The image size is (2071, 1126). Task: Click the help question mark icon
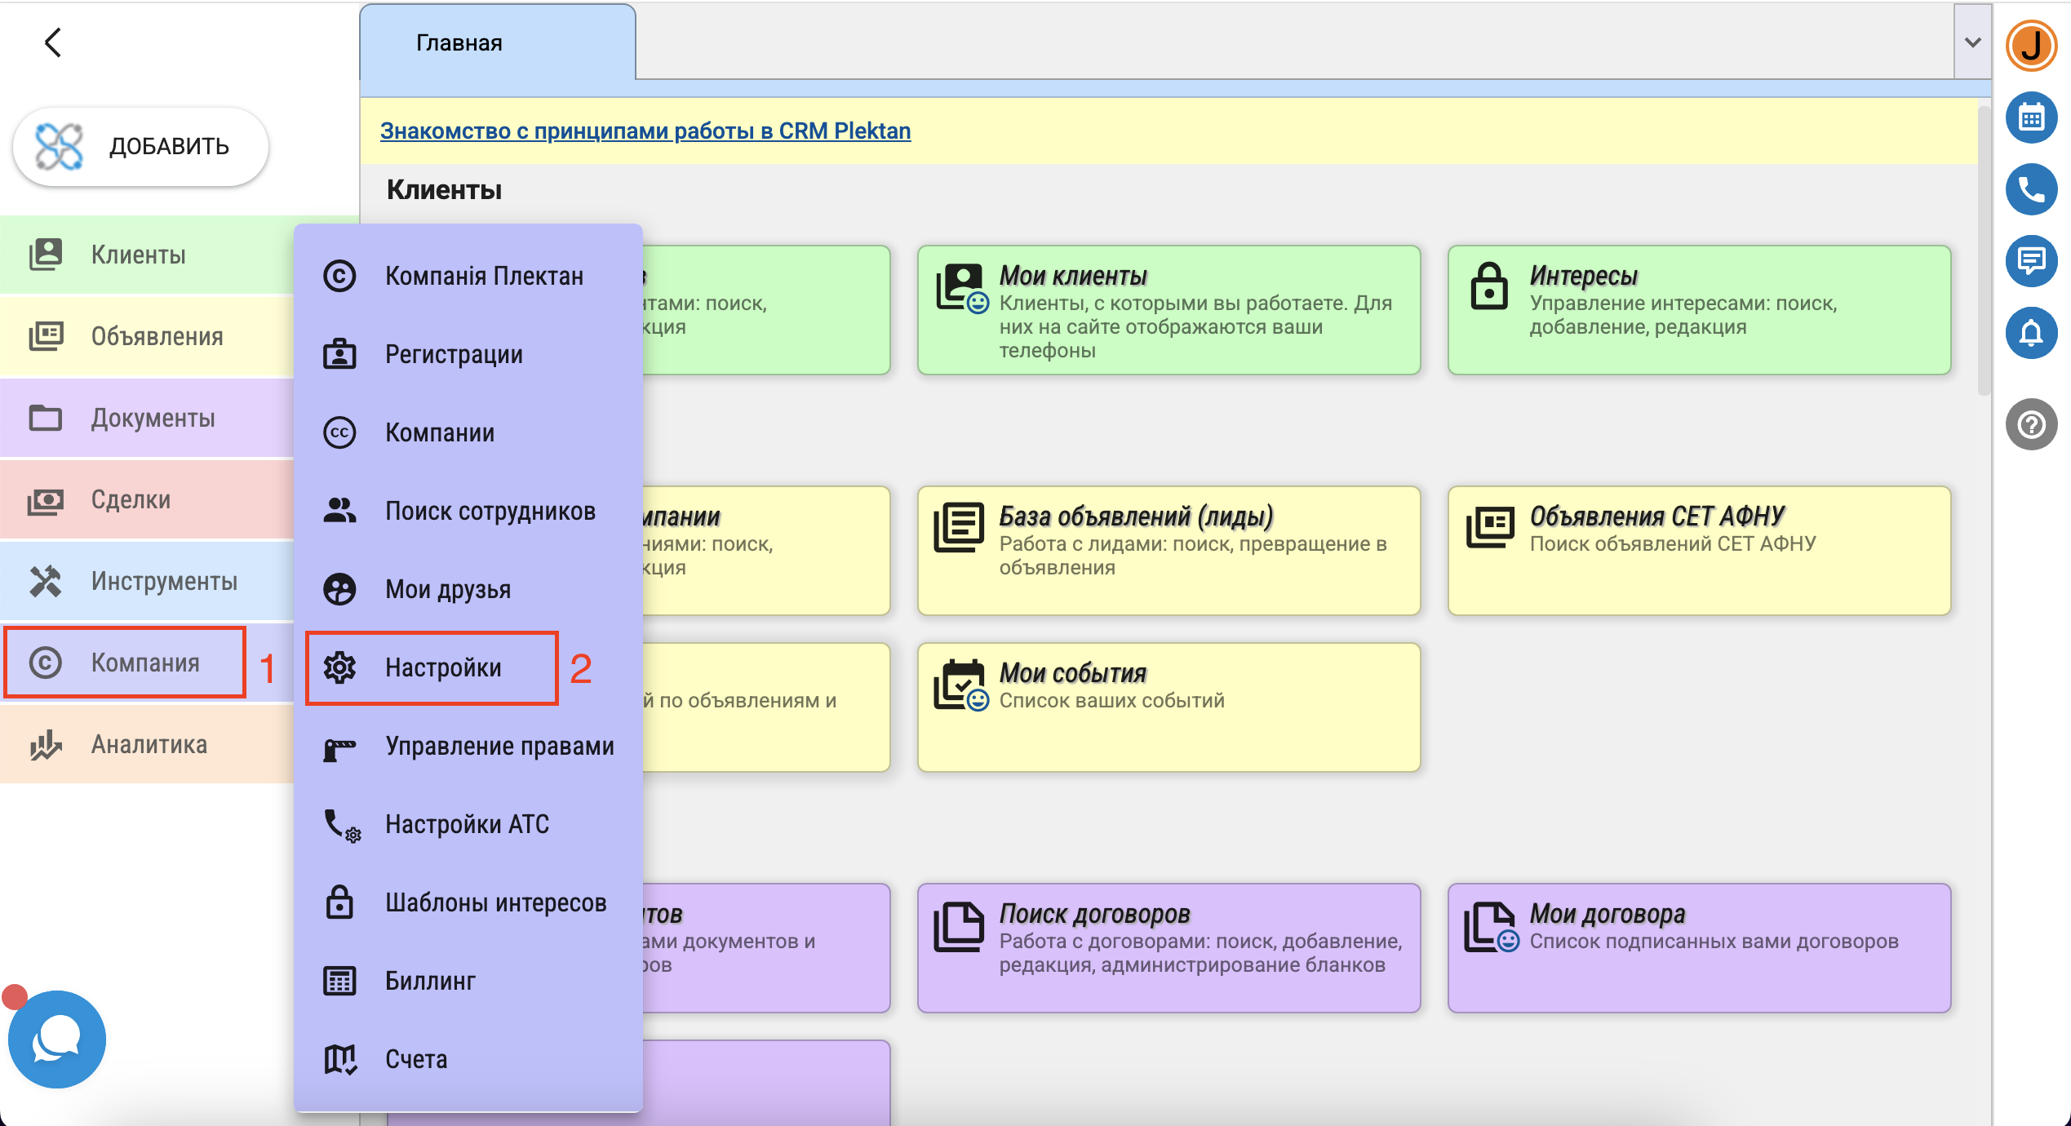[2030, 424]
